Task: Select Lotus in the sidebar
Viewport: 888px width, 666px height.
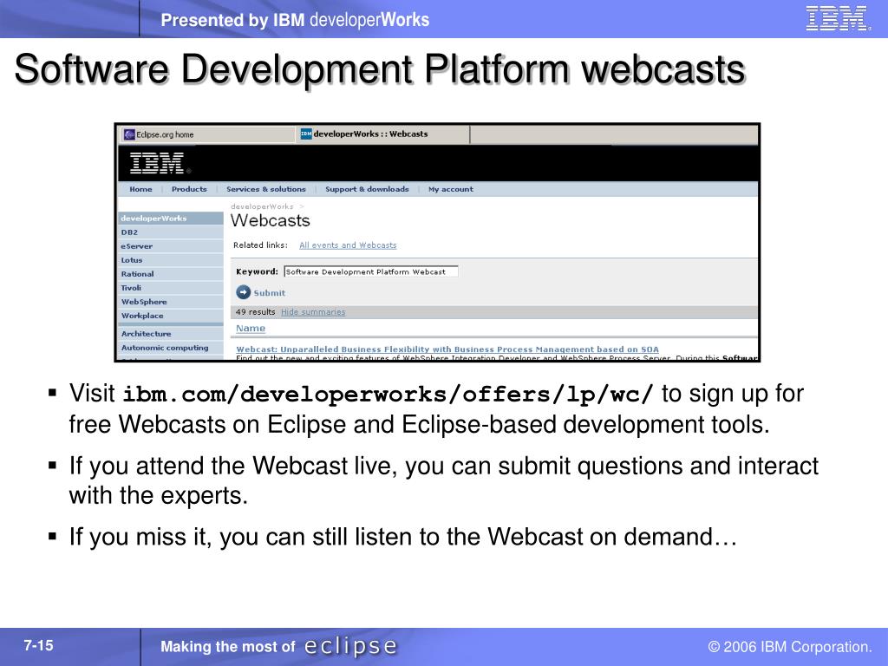Action: click(171, 260)
